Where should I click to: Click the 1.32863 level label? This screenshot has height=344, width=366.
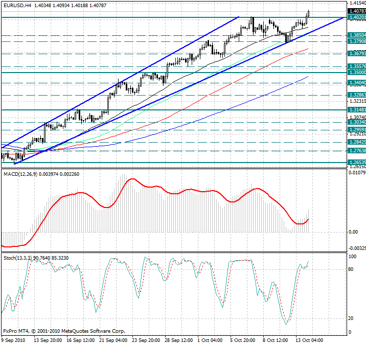pos(357,95)
